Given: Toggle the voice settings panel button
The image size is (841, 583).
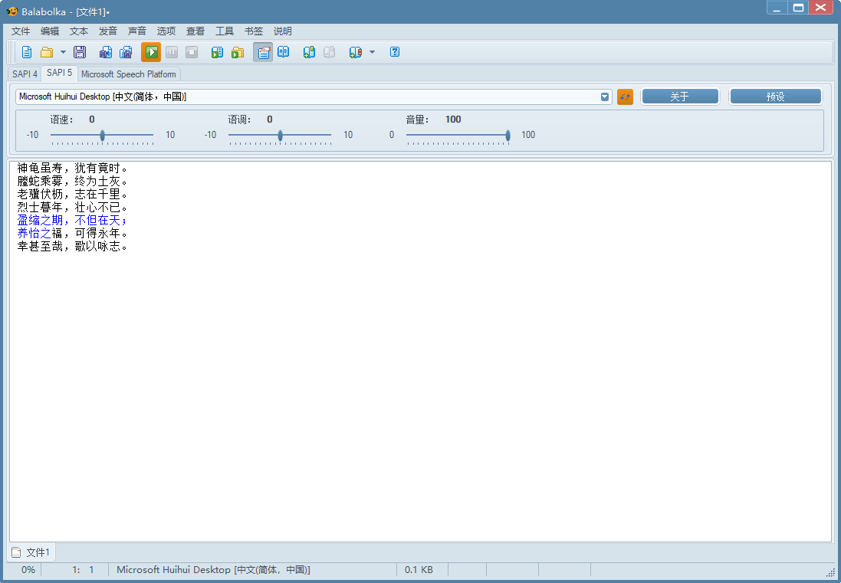Looking at the screenshot, I should click(x=263, y=52).
